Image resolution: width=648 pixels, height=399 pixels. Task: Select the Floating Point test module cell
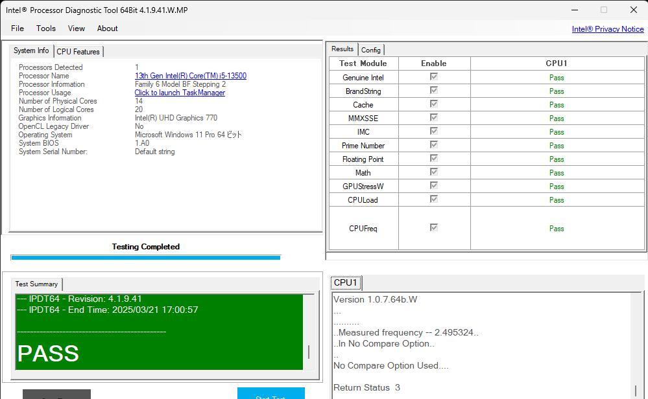[x=363, y=159]
